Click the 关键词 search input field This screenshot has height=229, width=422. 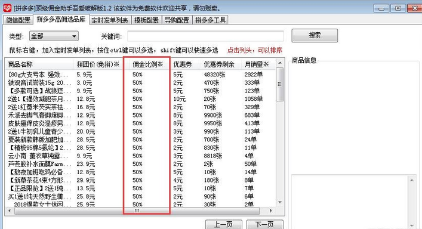[205, 36]
